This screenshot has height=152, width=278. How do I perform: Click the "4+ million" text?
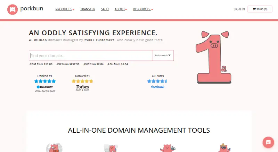point(38,40)
